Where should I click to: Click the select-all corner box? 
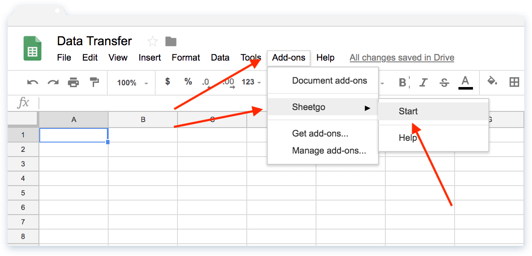coord(23,119)
